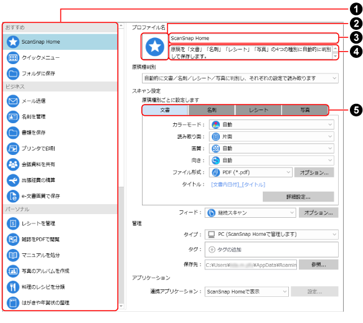Screen dimensions: 363x323
Task: Select the メール送信 envelope icon
Action: click(x=13, y=101)
